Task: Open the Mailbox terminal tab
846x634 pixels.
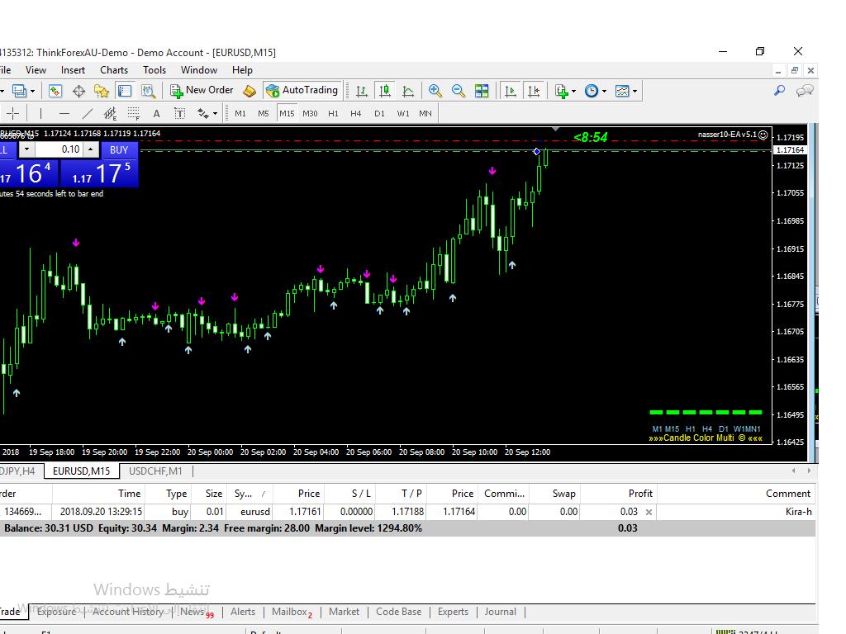Action: 292,612
